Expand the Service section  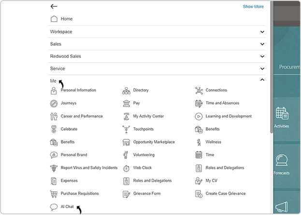coord(262,69)
